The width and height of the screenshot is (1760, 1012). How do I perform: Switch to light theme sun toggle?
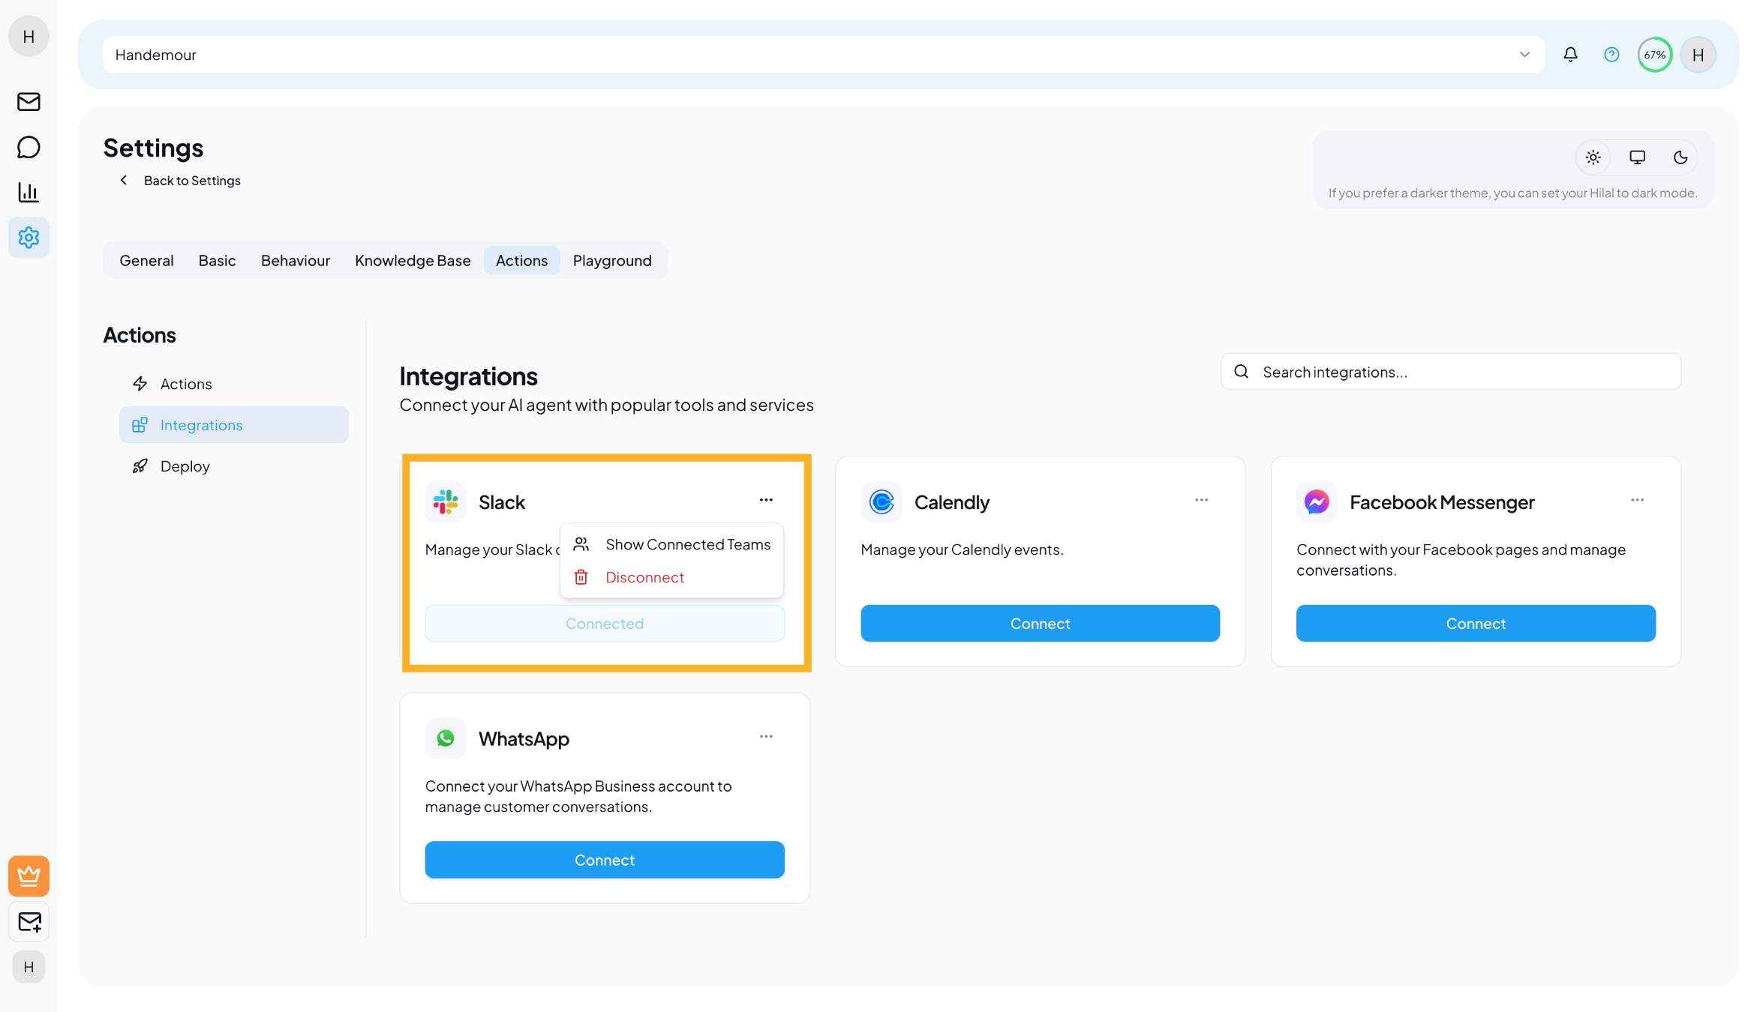click(x=1593, y=157)
